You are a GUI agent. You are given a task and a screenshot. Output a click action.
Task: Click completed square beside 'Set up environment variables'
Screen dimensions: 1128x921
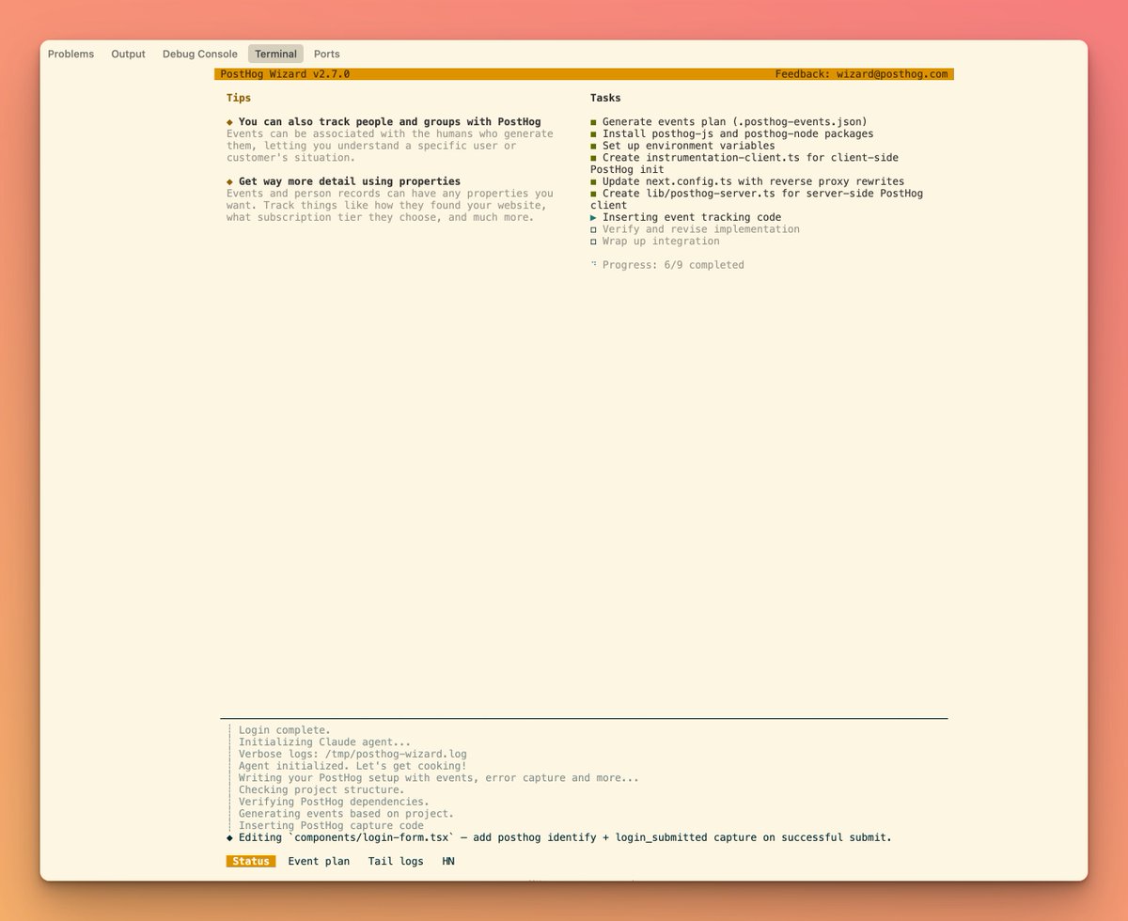(593, 147)
